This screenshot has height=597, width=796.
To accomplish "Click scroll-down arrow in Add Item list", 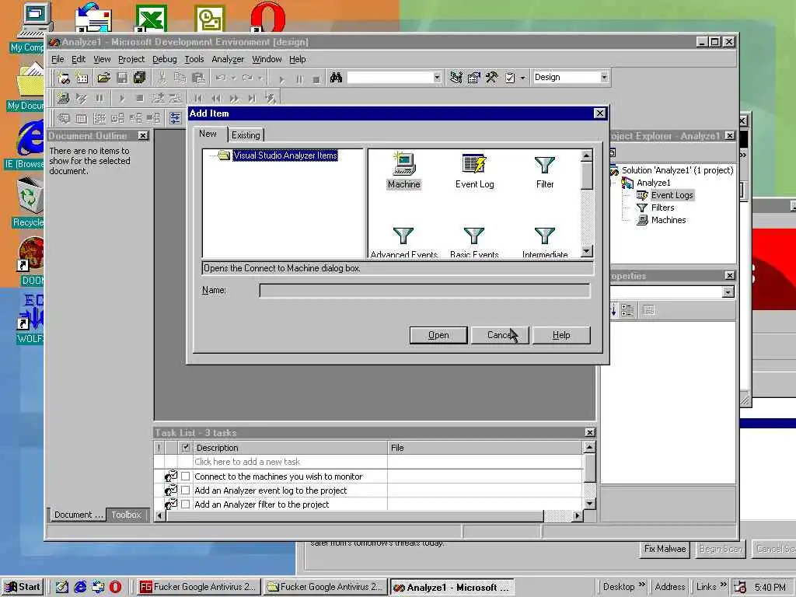I will [586, 251].
